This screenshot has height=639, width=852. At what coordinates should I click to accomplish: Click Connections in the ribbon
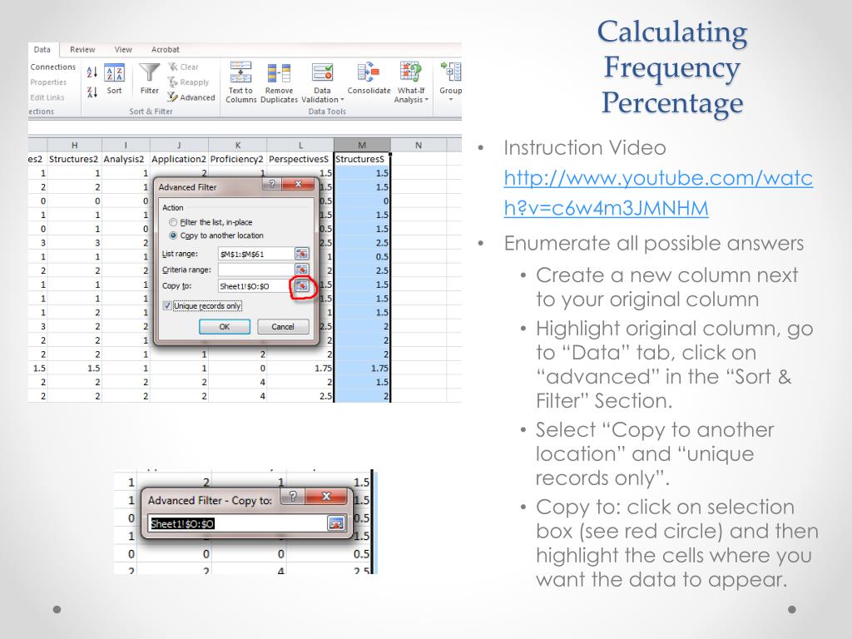[52, 67]
